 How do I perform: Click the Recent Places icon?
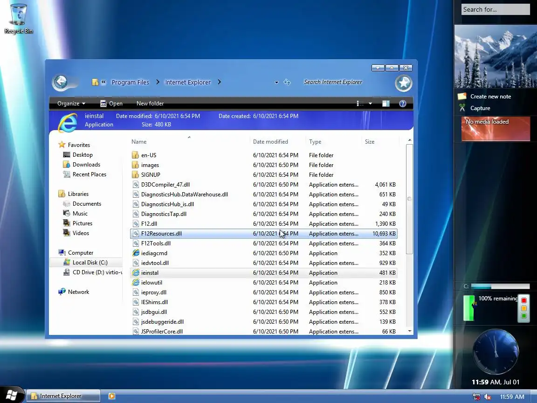[67, 174]
